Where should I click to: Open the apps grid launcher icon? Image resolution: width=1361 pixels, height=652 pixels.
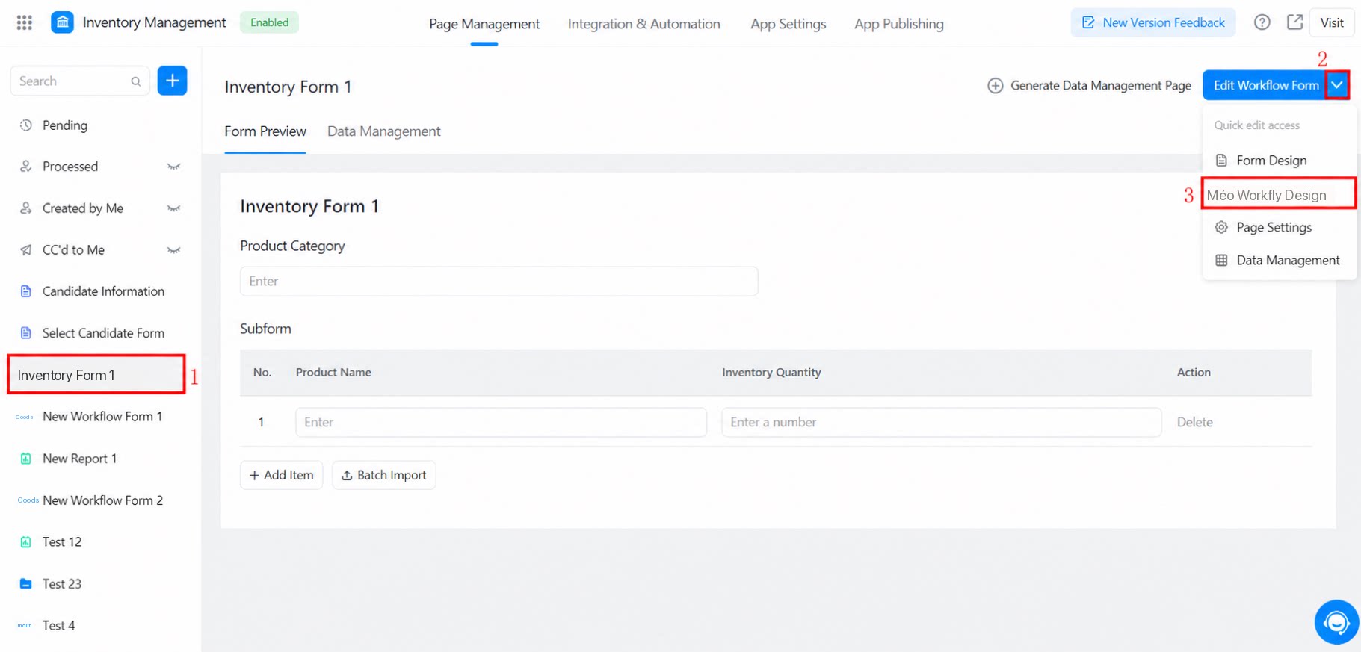(25, 22)
